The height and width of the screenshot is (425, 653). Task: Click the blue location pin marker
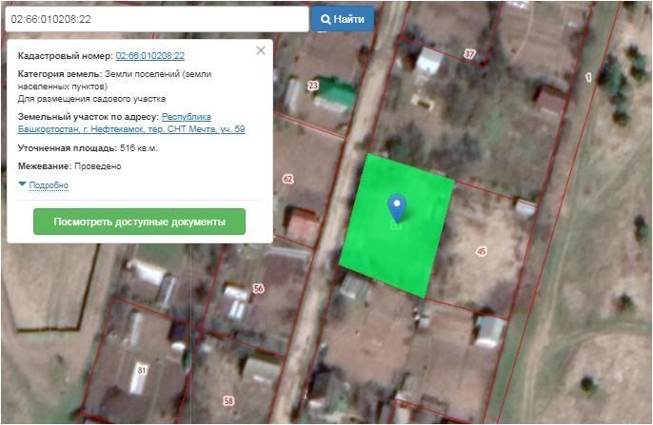pos(397,207)
